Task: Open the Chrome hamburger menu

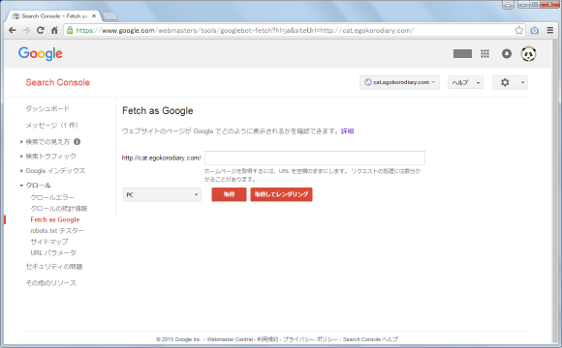Action: [x=550, y=30]
